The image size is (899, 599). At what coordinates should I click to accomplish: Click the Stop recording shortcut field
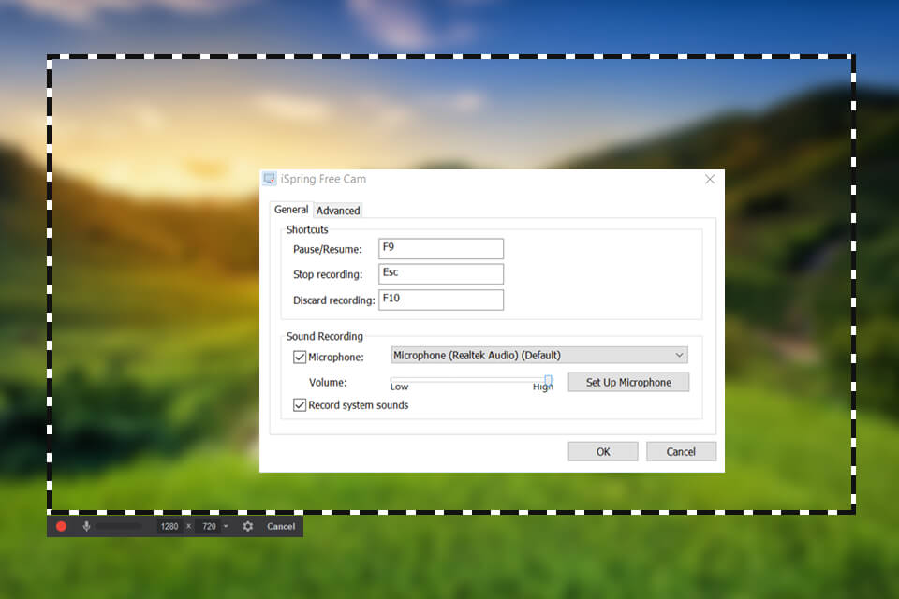pyautogui.click(x=441, y=274)
